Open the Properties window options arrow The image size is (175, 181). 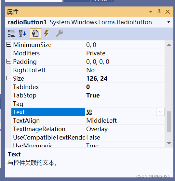click(151, 12)
